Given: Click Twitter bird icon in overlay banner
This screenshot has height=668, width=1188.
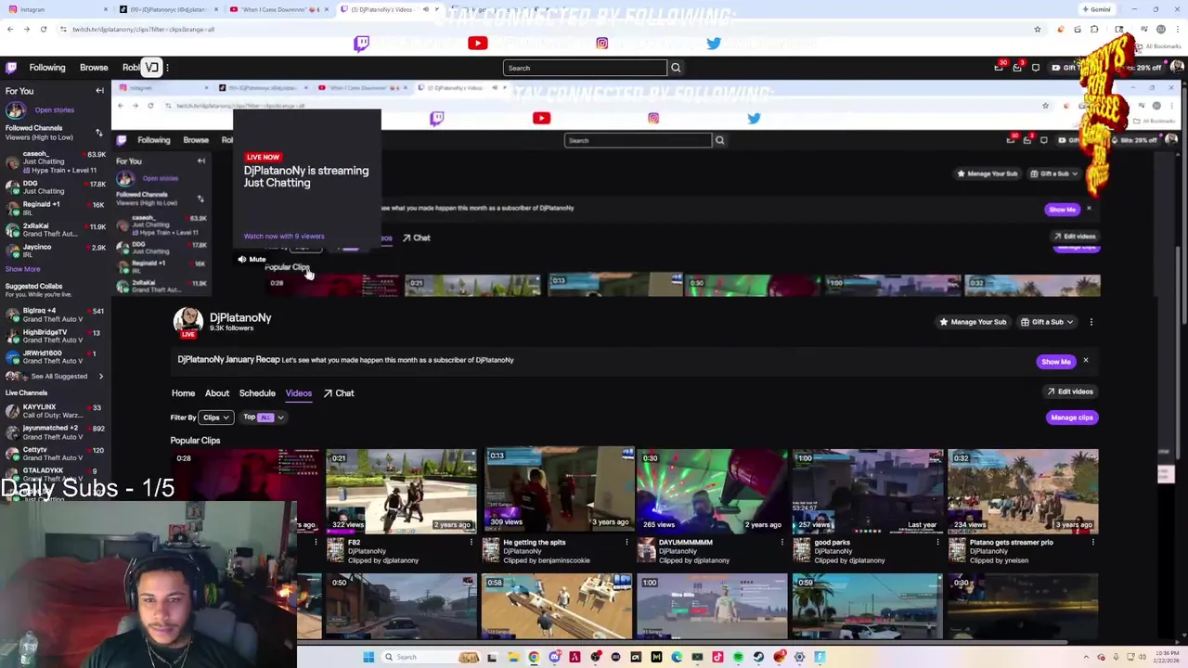Looking at the screenshot, I should click(x=713, y=44).
